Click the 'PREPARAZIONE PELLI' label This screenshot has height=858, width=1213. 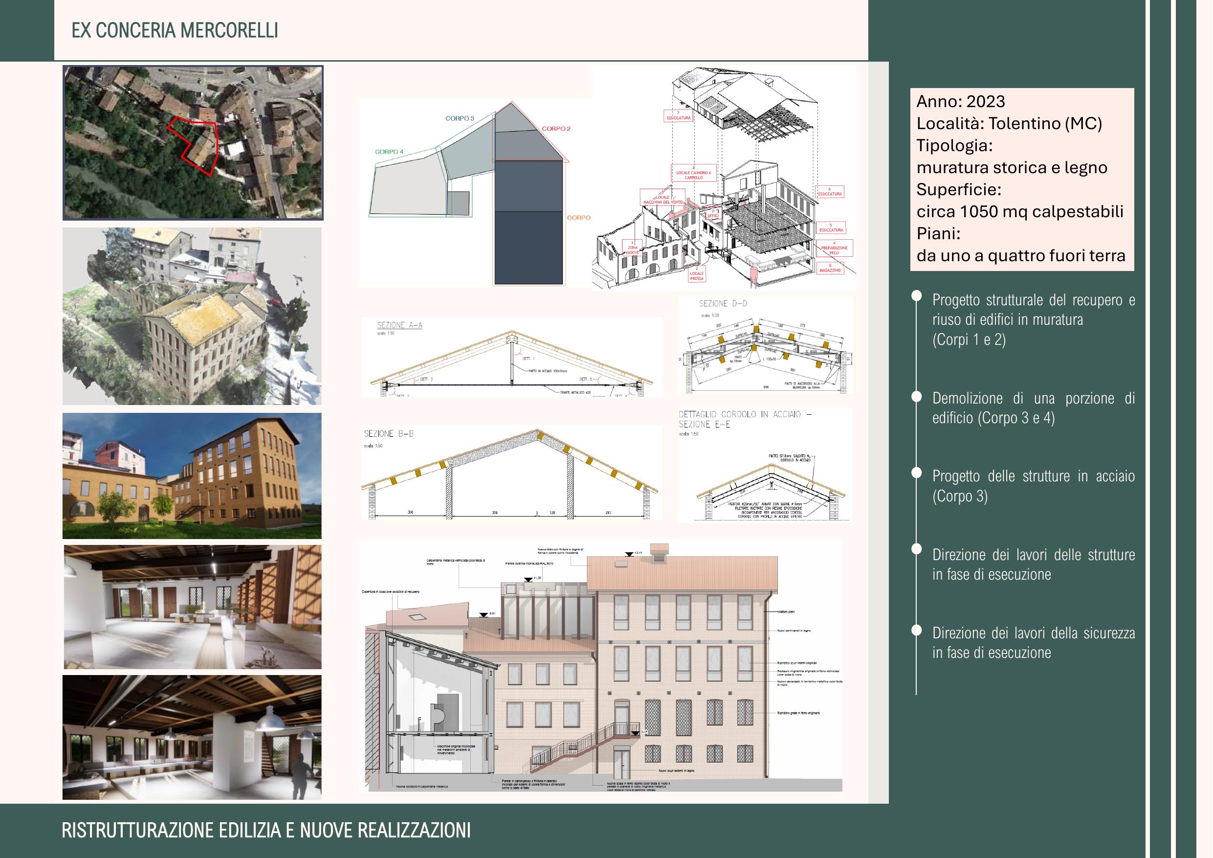(834, 248)
